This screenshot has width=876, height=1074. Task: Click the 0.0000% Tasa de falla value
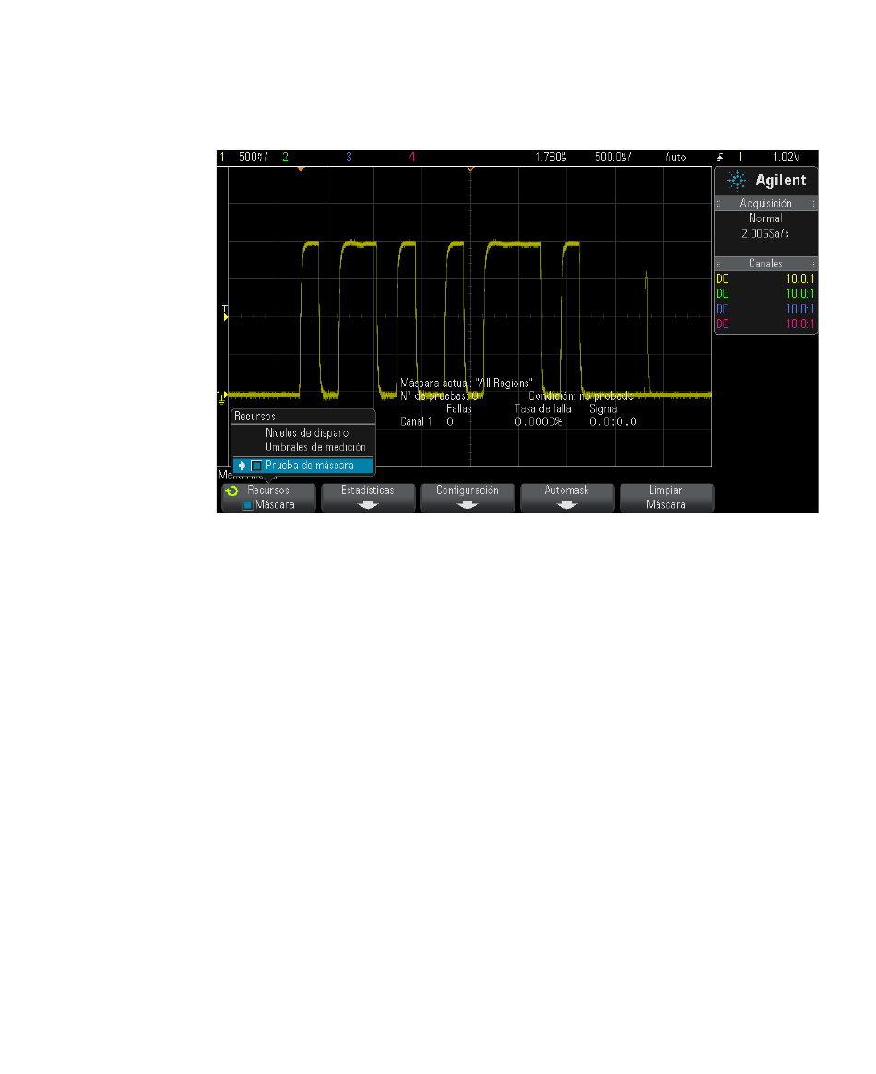point(539,422)
